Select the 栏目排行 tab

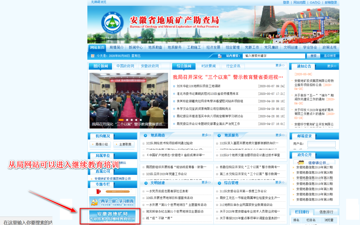tap(302, 212)
